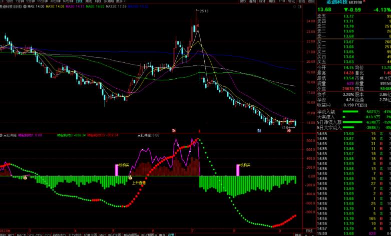The image size is (391, 236).
Task: Click the 标记 toolbar button
Action: [x=291, y=1]
